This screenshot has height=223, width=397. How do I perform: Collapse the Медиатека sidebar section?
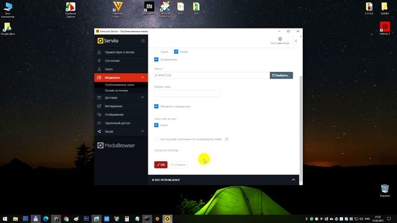[x=121, y=77]
